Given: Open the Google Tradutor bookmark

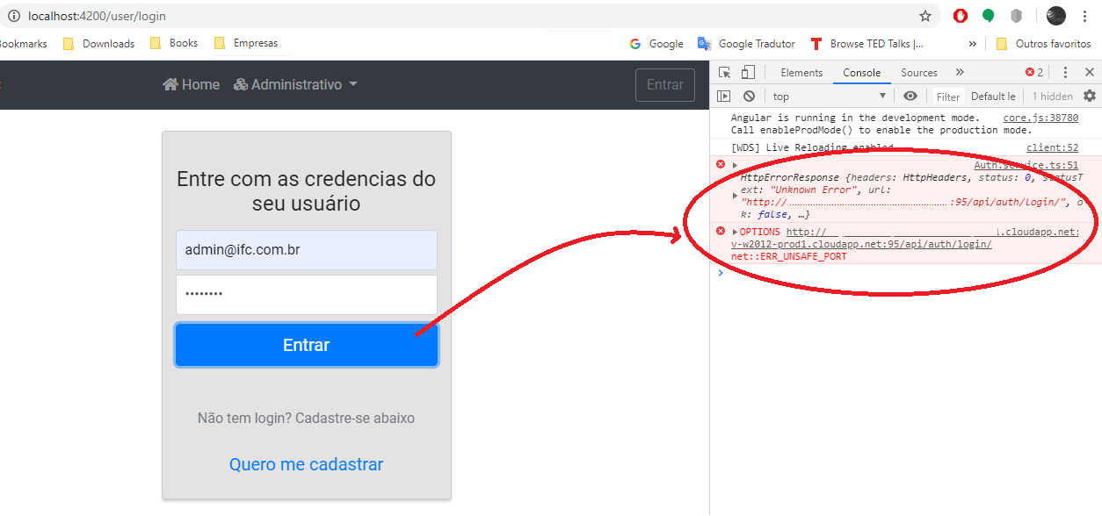Looking at the screenshot, I should point(747,43).
